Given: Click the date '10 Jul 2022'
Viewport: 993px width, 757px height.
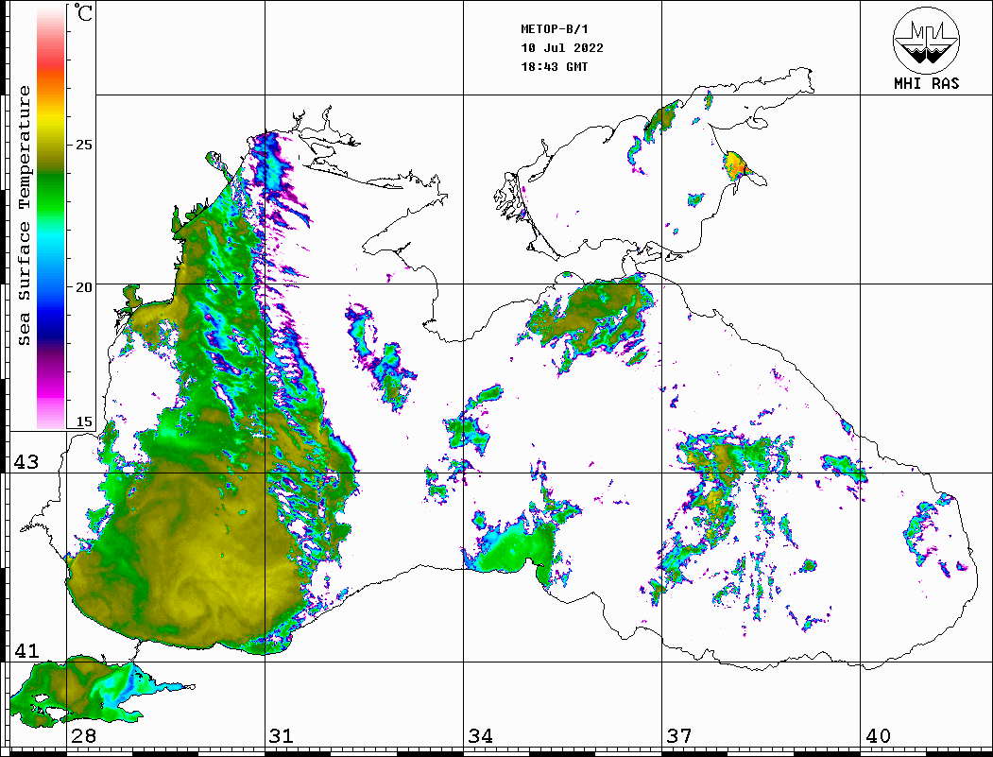Looking at the screenshot, I should pos(562,48).
